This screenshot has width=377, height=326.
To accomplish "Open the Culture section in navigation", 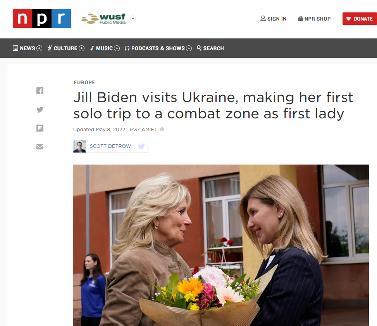I will 62,49.
